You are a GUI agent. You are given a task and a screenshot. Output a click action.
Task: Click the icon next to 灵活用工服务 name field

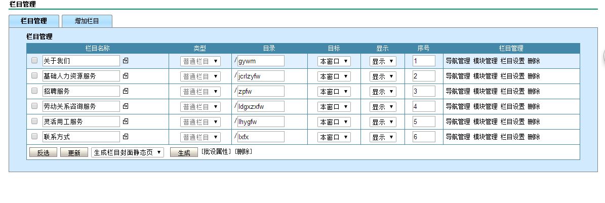point(126,121)
